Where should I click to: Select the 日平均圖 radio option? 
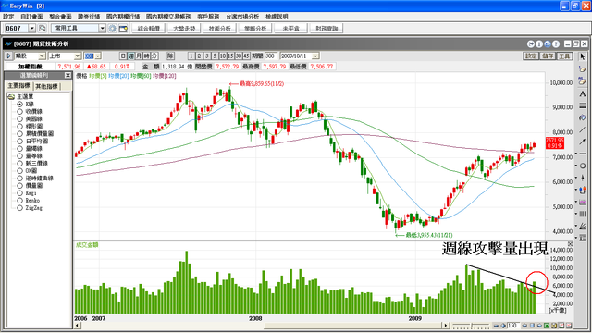19,142
